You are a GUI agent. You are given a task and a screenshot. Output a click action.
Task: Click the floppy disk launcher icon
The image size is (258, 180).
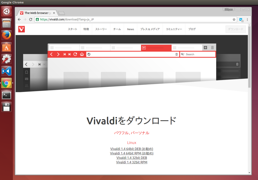(6, 107)
